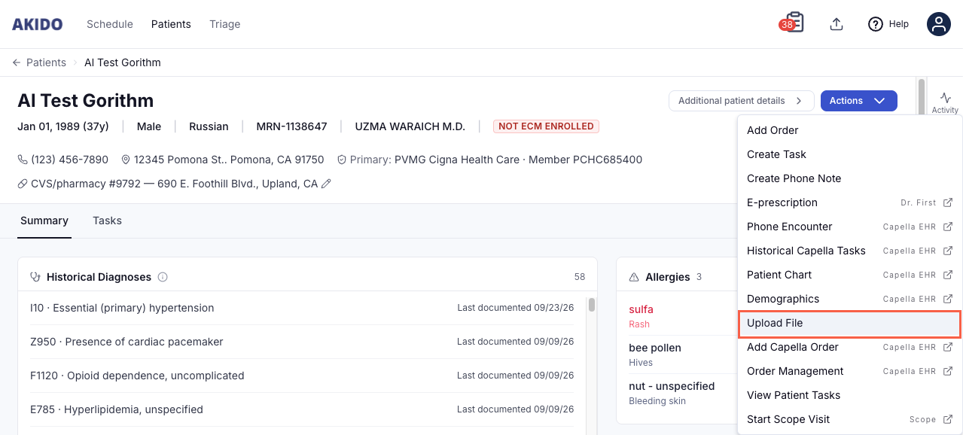Click the Activity pulse icon
This screenshot has width=963, height=435.
point(946,97)
